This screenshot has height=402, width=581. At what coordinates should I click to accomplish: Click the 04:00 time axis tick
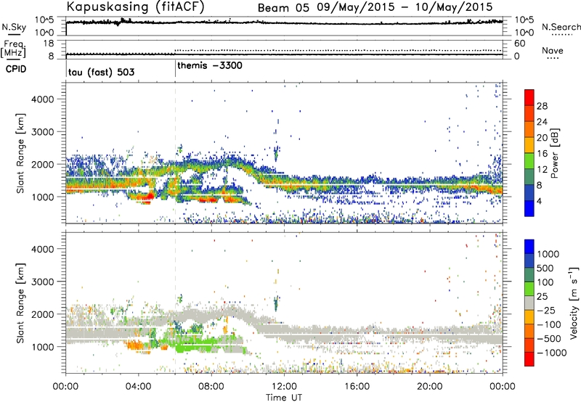(x=139, y=387)
